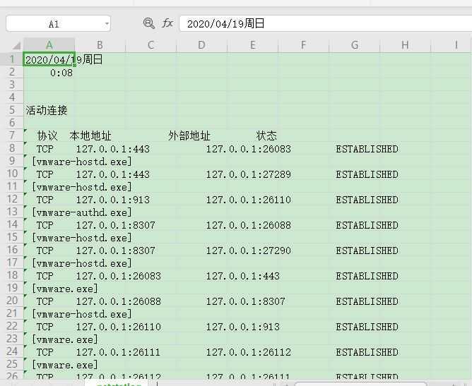Click local address 127.0.0.1:26088 in row 20
The image size is (472, 386).
coord(119,301)
